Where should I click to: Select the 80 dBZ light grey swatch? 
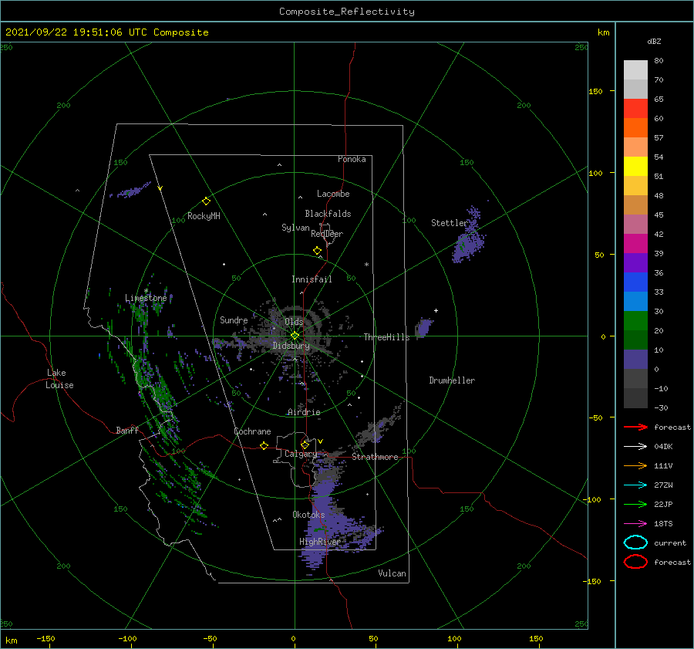click(x=635, y=69)
